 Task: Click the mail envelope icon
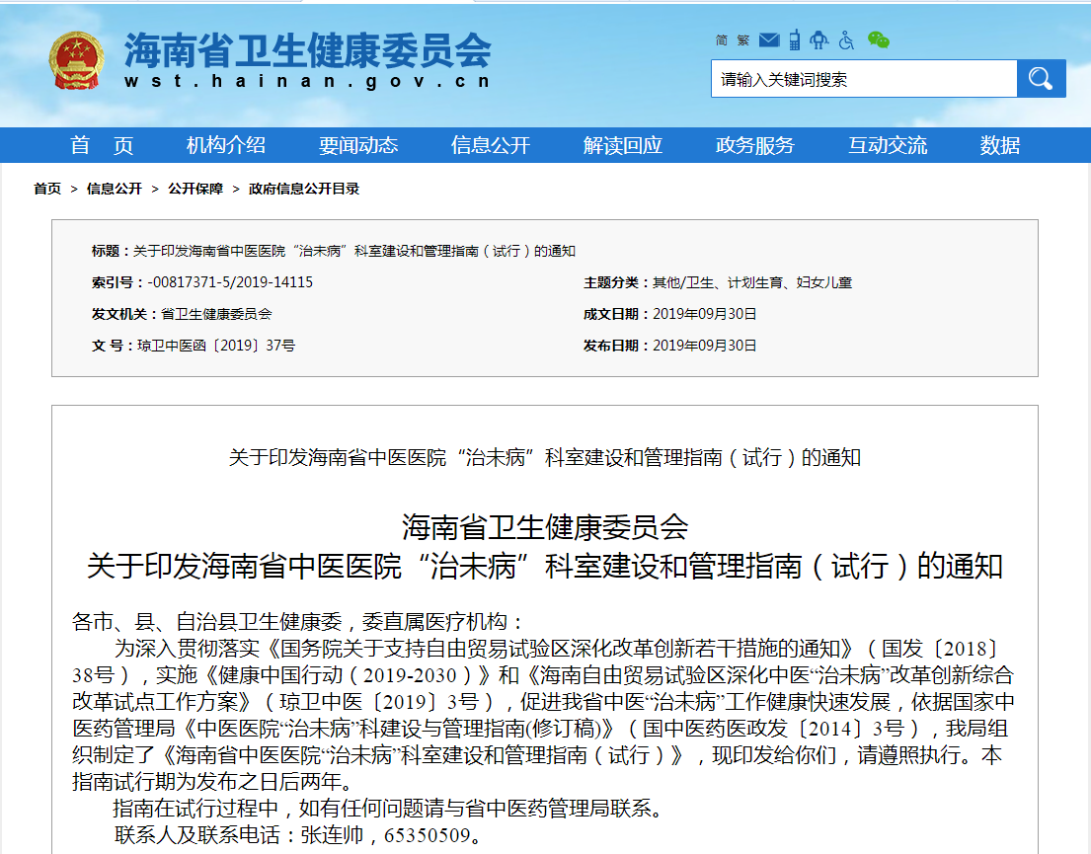(771, 40)
